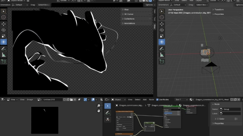
Task: Expand the Color subpanel in Node panel
Action: point(216,119)
